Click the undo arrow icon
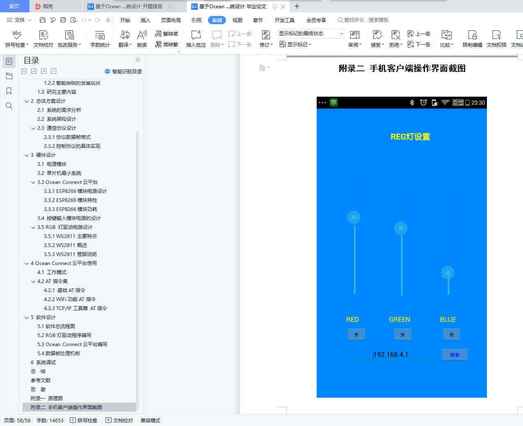523x426 pixels. (x=84, y=20)
